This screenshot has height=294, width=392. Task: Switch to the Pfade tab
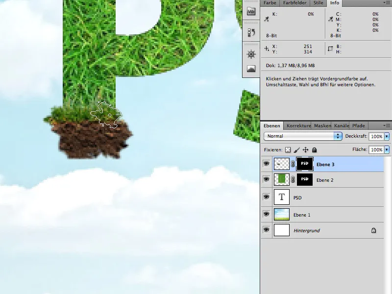coord(359,126)
